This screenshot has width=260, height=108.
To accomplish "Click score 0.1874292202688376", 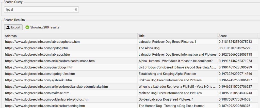I will pyautogui.click(x=234, y=106).
